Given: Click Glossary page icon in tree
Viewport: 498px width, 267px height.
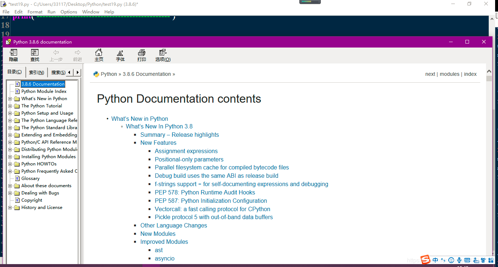Looking at the screenshot, I should click(x=17, y=178).
